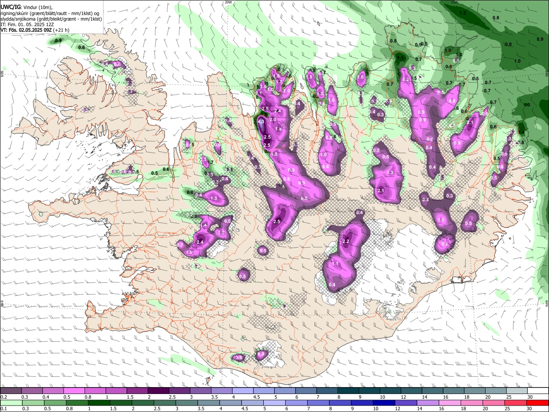Click the bottom-row violet swatch between 12 and 14

click(x=406, y=403)
